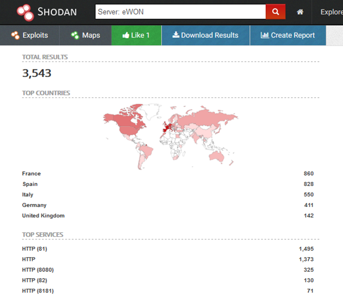Click the HTTP (8181) count 71
This screenshot has width=343, height=296.
[310, 291]
